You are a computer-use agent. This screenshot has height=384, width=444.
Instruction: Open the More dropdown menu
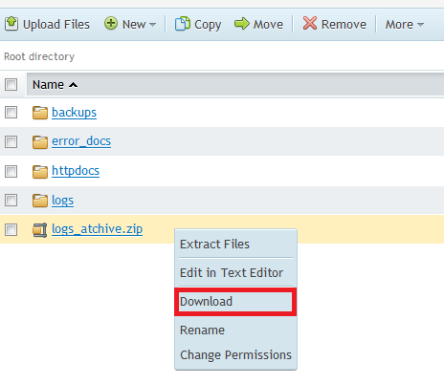[x=405, y=25]
